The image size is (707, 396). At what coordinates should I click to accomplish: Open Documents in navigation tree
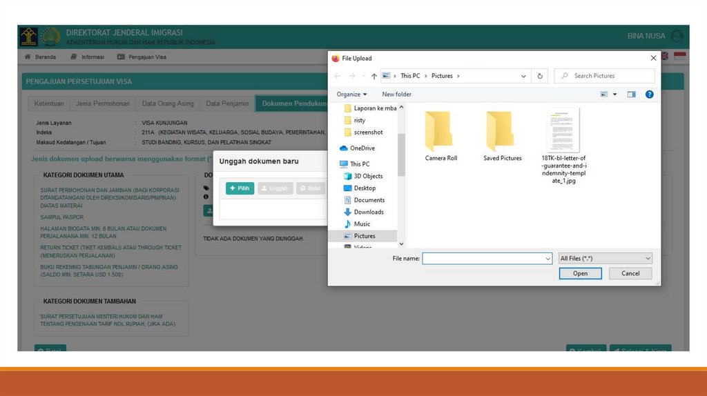(365, 200)
